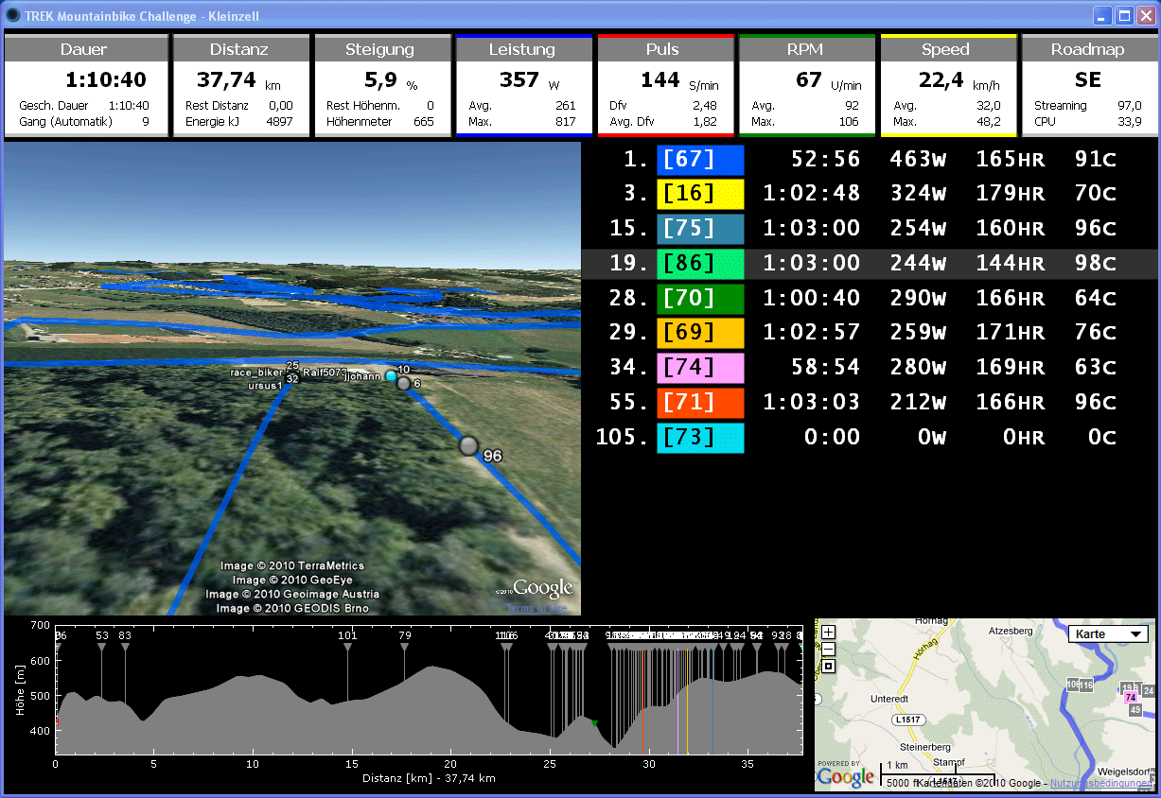Click rider ball 96 in 3D view
This screenshot has height=798, width=1161.
click(468, 445)
